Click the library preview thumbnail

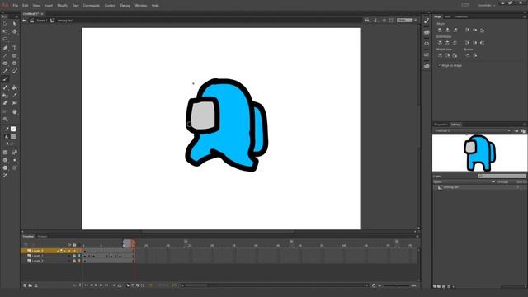[x=479, y=153]
